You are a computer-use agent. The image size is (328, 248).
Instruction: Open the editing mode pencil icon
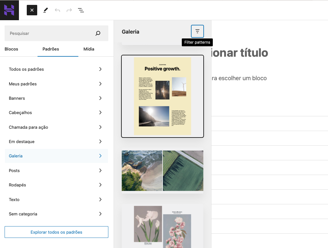pos(45,10)
